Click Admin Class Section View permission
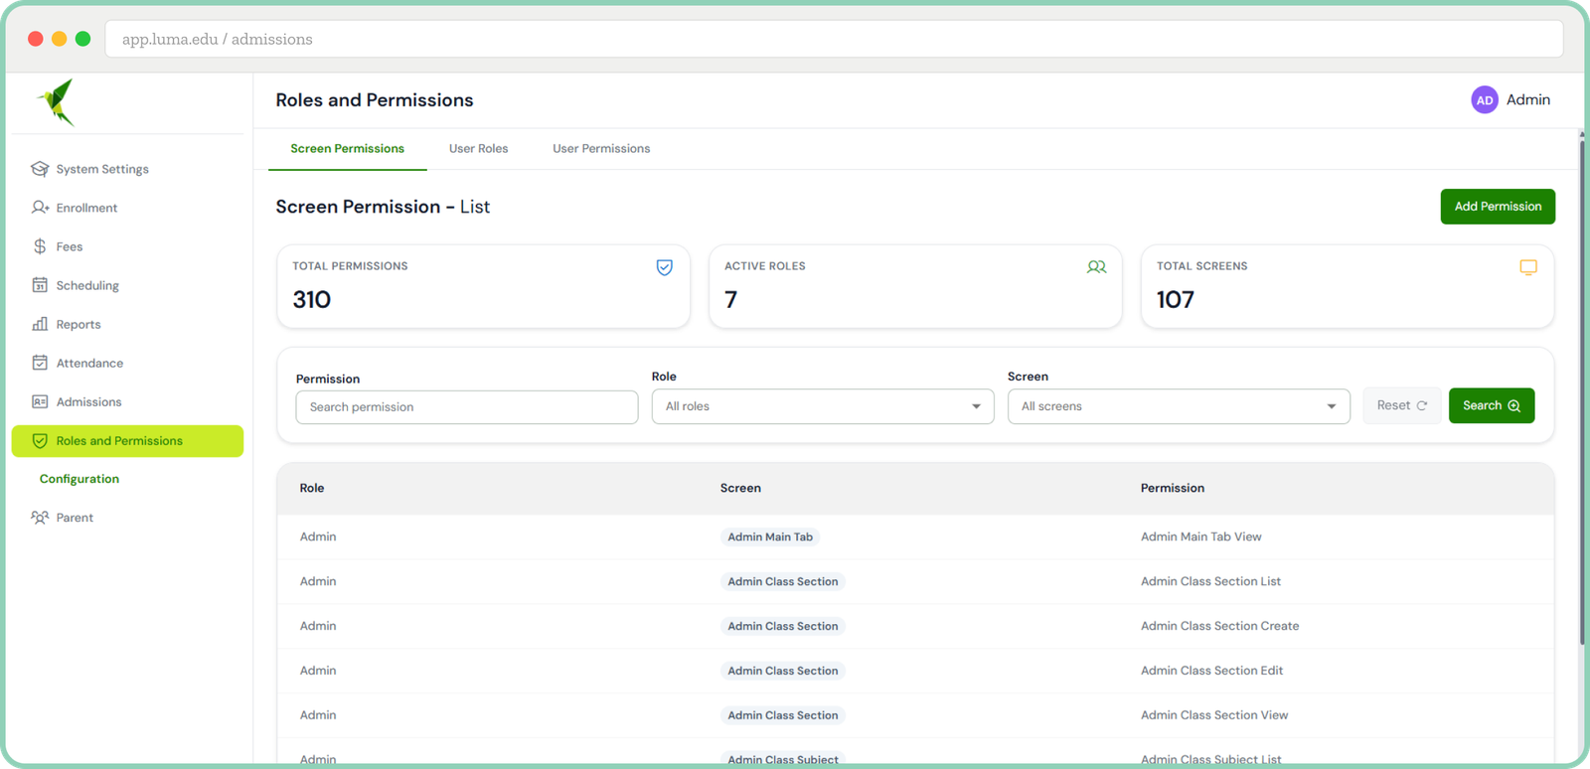The width and height of the screenshot is (1590, 769). tap(1214, 715)
